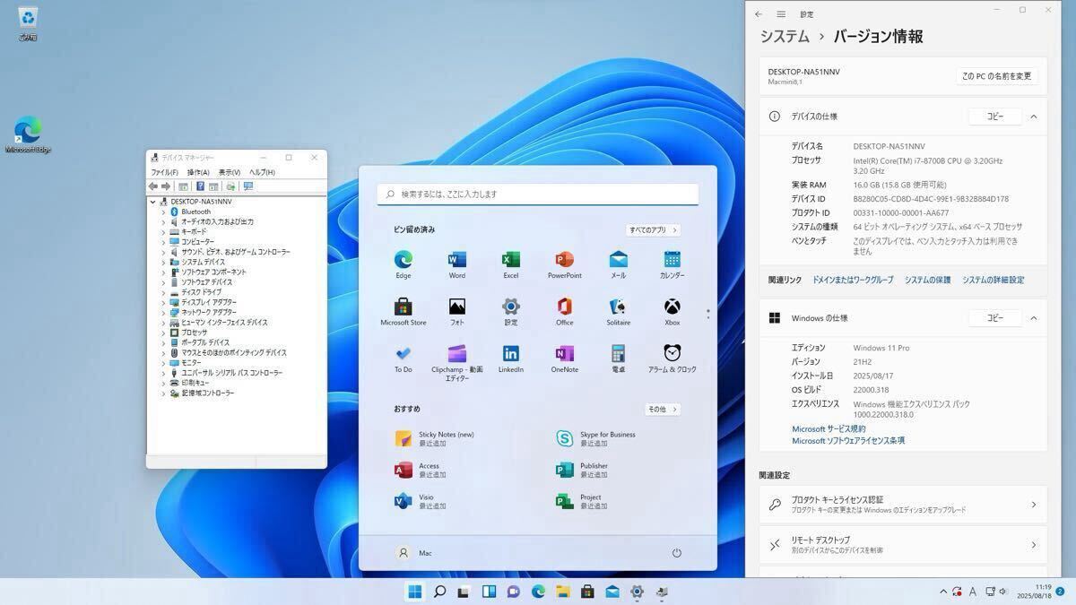Open リモート デスクトップ settings
This screenshot has height=605, width=1076.
point(903,545)
